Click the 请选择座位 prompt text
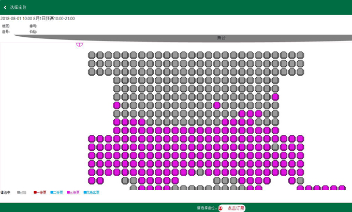The image size is (352, 212). pyautogui.click(x=207, y=208)
